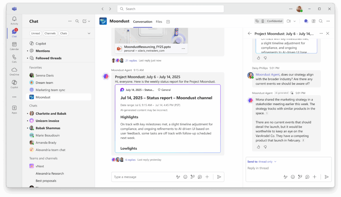Open the Calls section
The height and width of the screenshot is (197, 341).
(x=14, y=58)
